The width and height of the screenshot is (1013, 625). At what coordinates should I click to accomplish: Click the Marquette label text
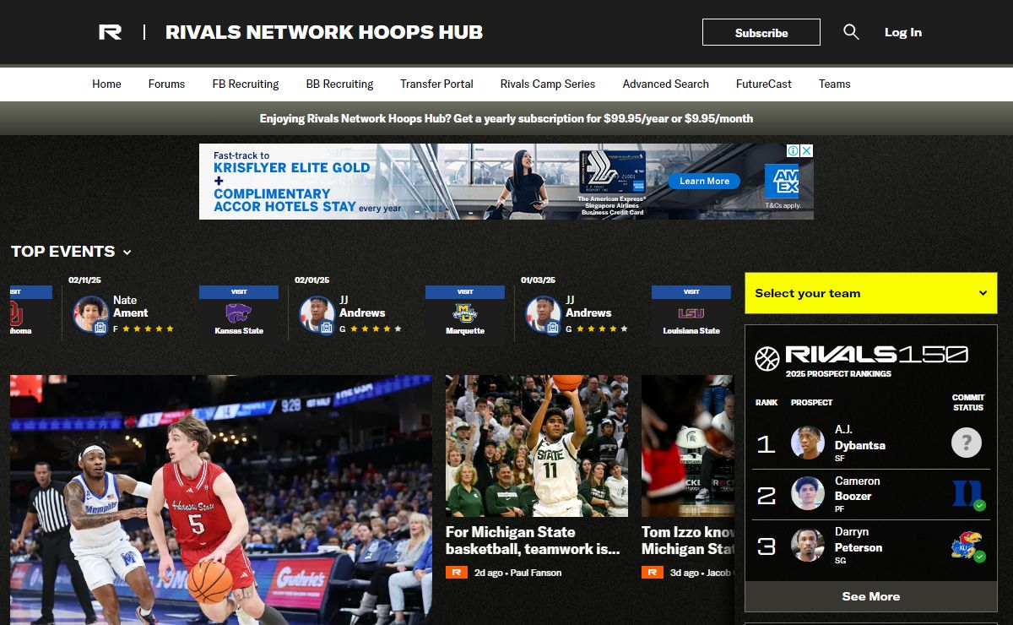[465, 331]
